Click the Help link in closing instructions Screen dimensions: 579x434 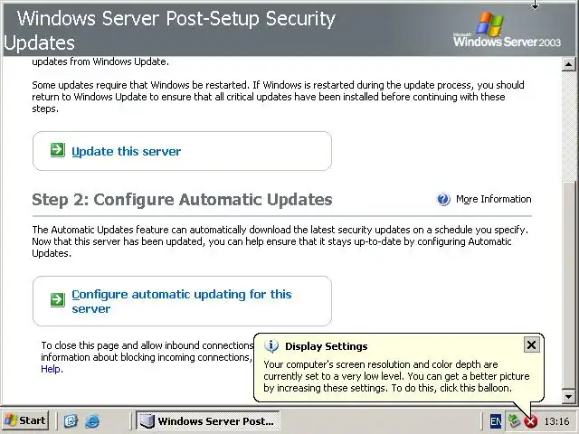click(x=51, y=369)
